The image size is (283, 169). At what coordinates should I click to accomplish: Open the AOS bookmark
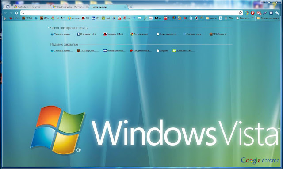pos(61,18)
